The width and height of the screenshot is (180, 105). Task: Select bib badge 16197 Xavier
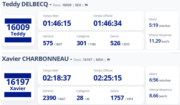coord(18,85)
